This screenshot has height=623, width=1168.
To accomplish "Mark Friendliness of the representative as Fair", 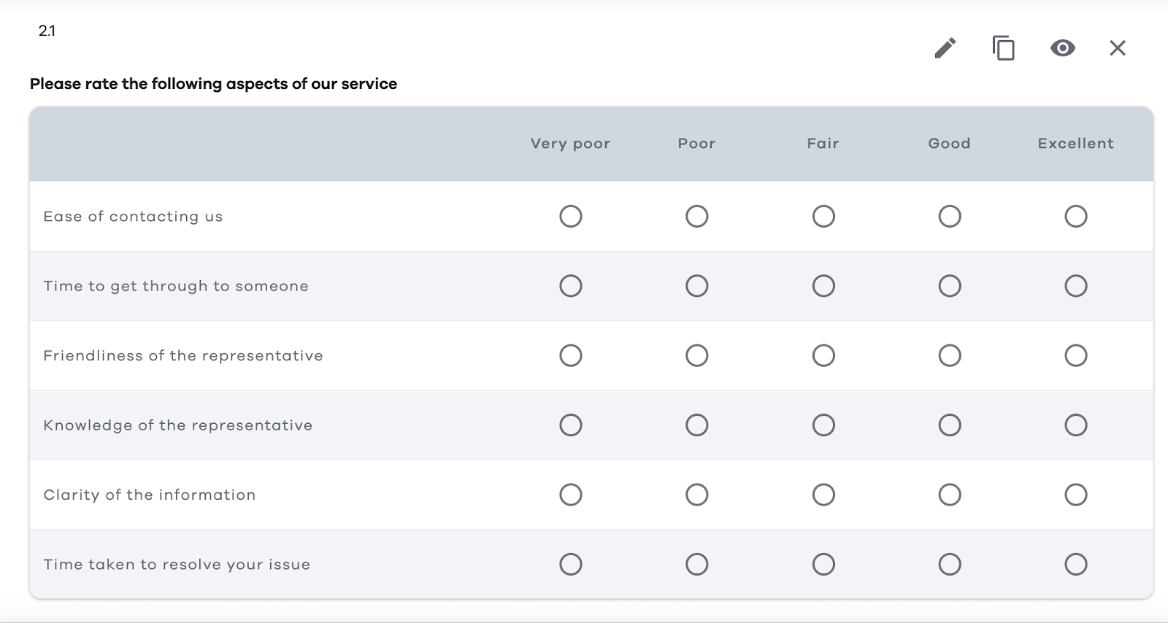I will (x=823, y=356).
